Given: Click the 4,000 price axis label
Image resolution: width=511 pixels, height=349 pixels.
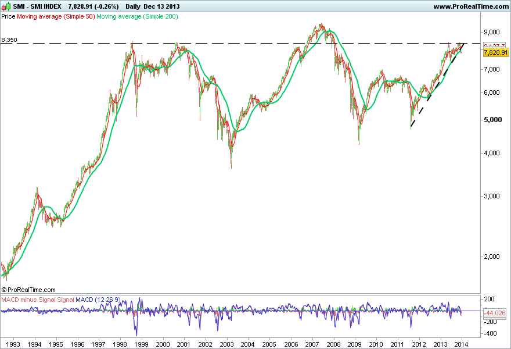Looking at the screenshot, I should [492, 153].
